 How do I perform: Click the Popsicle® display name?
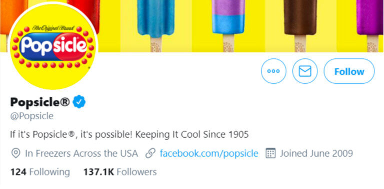[x=40, y=102]
